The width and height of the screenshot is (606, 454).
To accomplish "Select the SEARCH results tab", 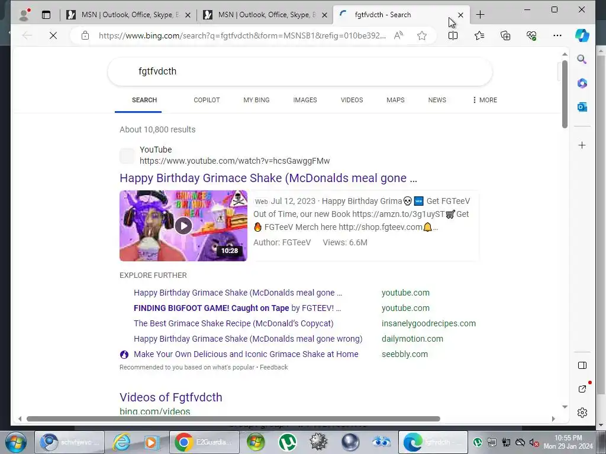I will [144, 100].
